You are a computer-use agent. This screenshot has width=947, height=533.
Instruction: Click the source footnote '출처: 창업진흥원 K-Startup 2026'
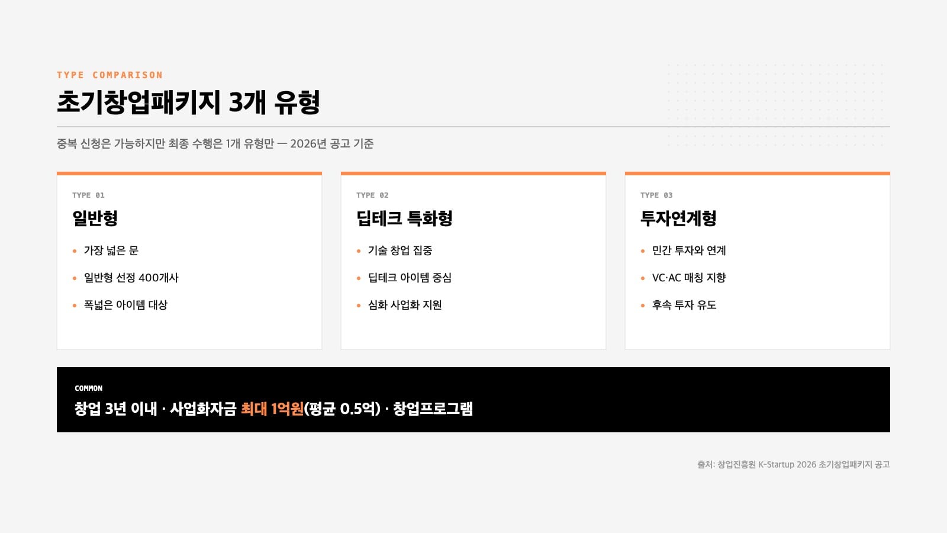[794, 464]
